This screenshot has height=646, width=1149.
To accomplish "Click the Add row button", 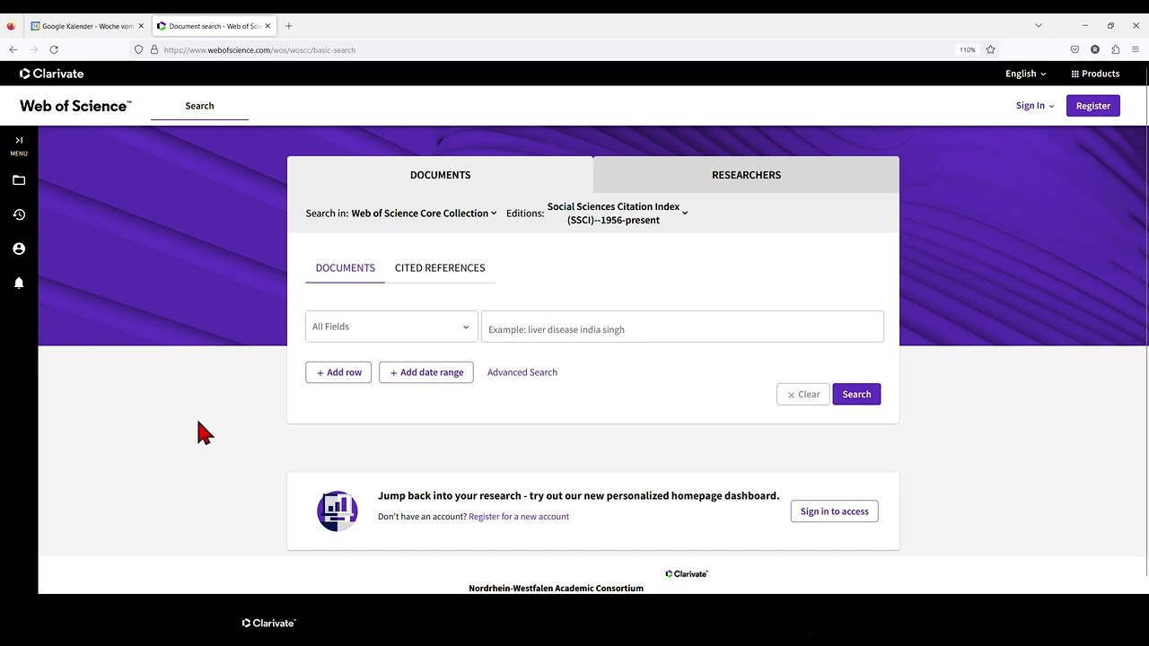I will click(338, 372).
